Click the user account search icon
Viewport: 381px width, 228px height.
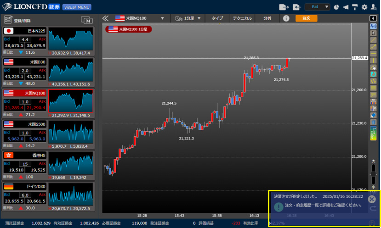(374, 7)
